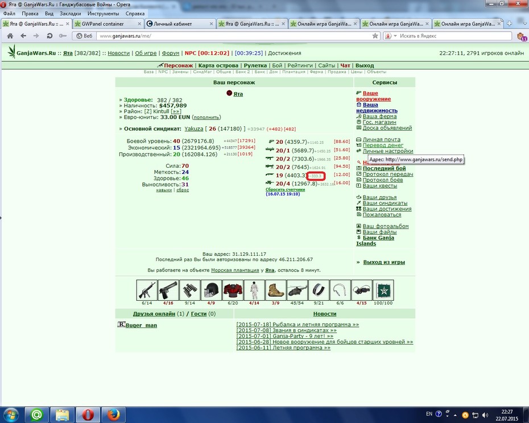Click the browser back arrow
The height and width of the screenshot is (423, 529).
point(23,36)
